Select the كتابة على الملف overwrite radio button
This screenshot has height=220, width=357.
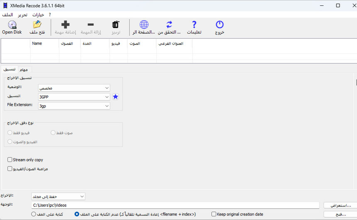(34, 214)
